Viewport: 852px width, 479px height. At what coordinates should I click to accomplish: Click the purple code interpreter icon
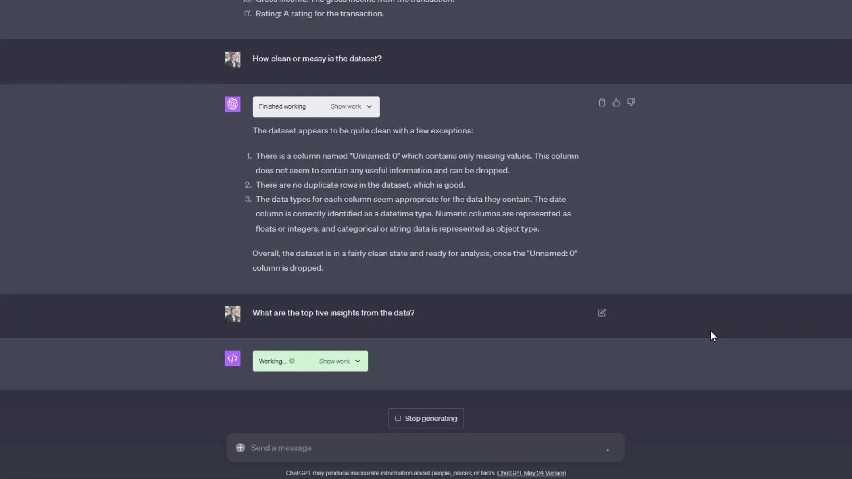[x=232, y=358]
